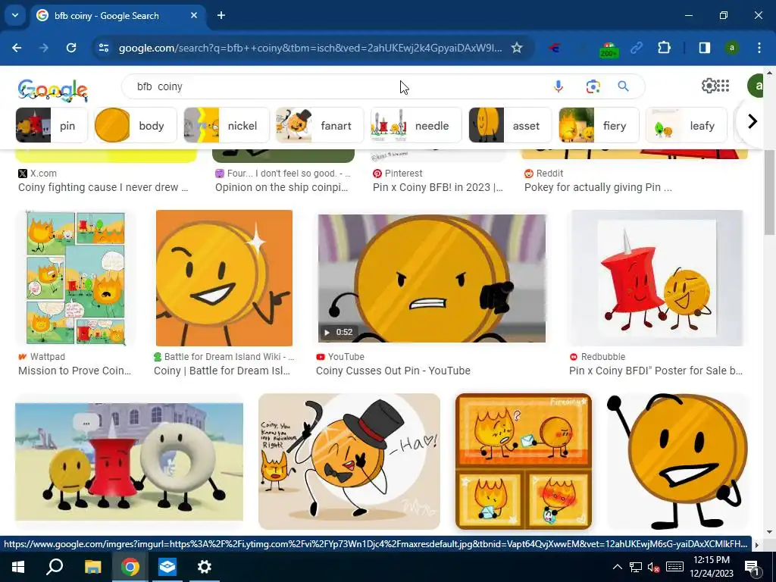Toggle the browser side panel

pyautogui.click(x=705, y=48)
